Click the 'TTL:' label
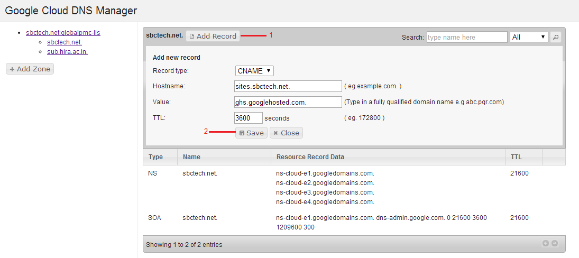The height and width of the screenshot is (258, 579). click(159, 118)
